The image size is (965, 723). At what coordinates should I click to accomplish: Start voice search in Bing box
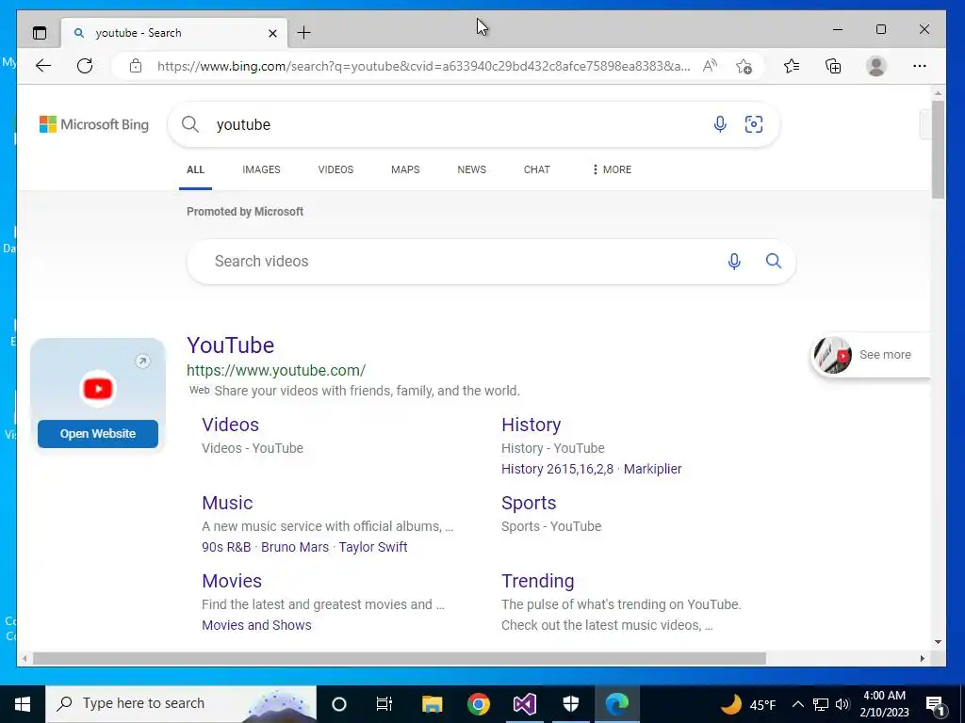[719, 124]
